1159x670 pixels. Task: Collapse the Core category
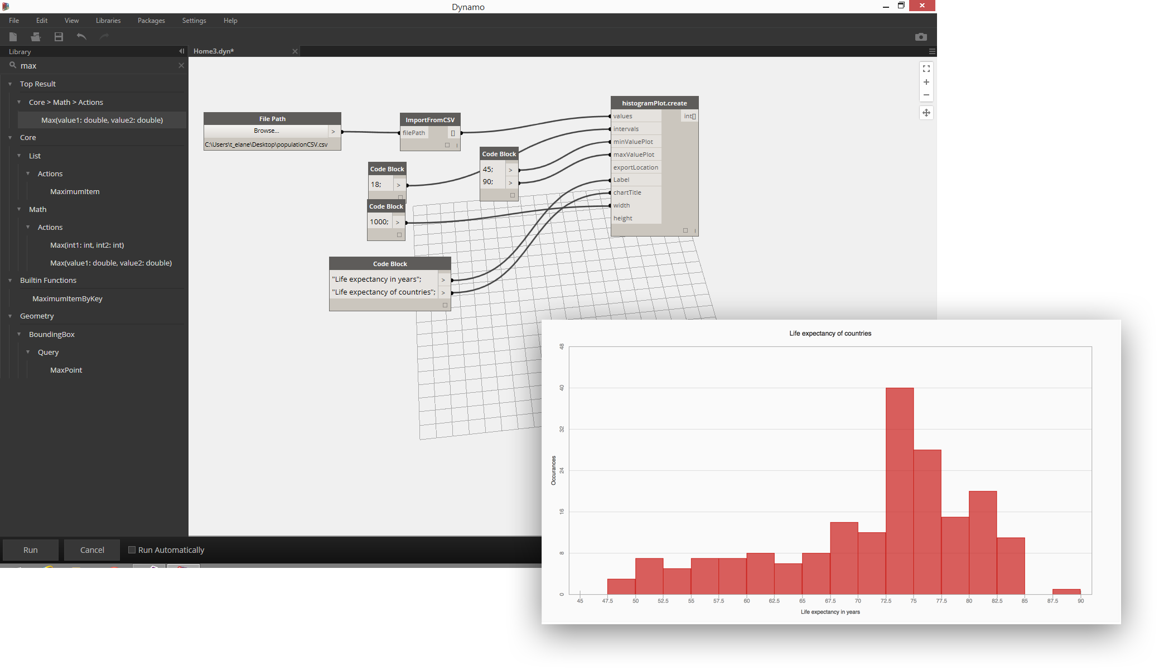(x=10, y=137)
